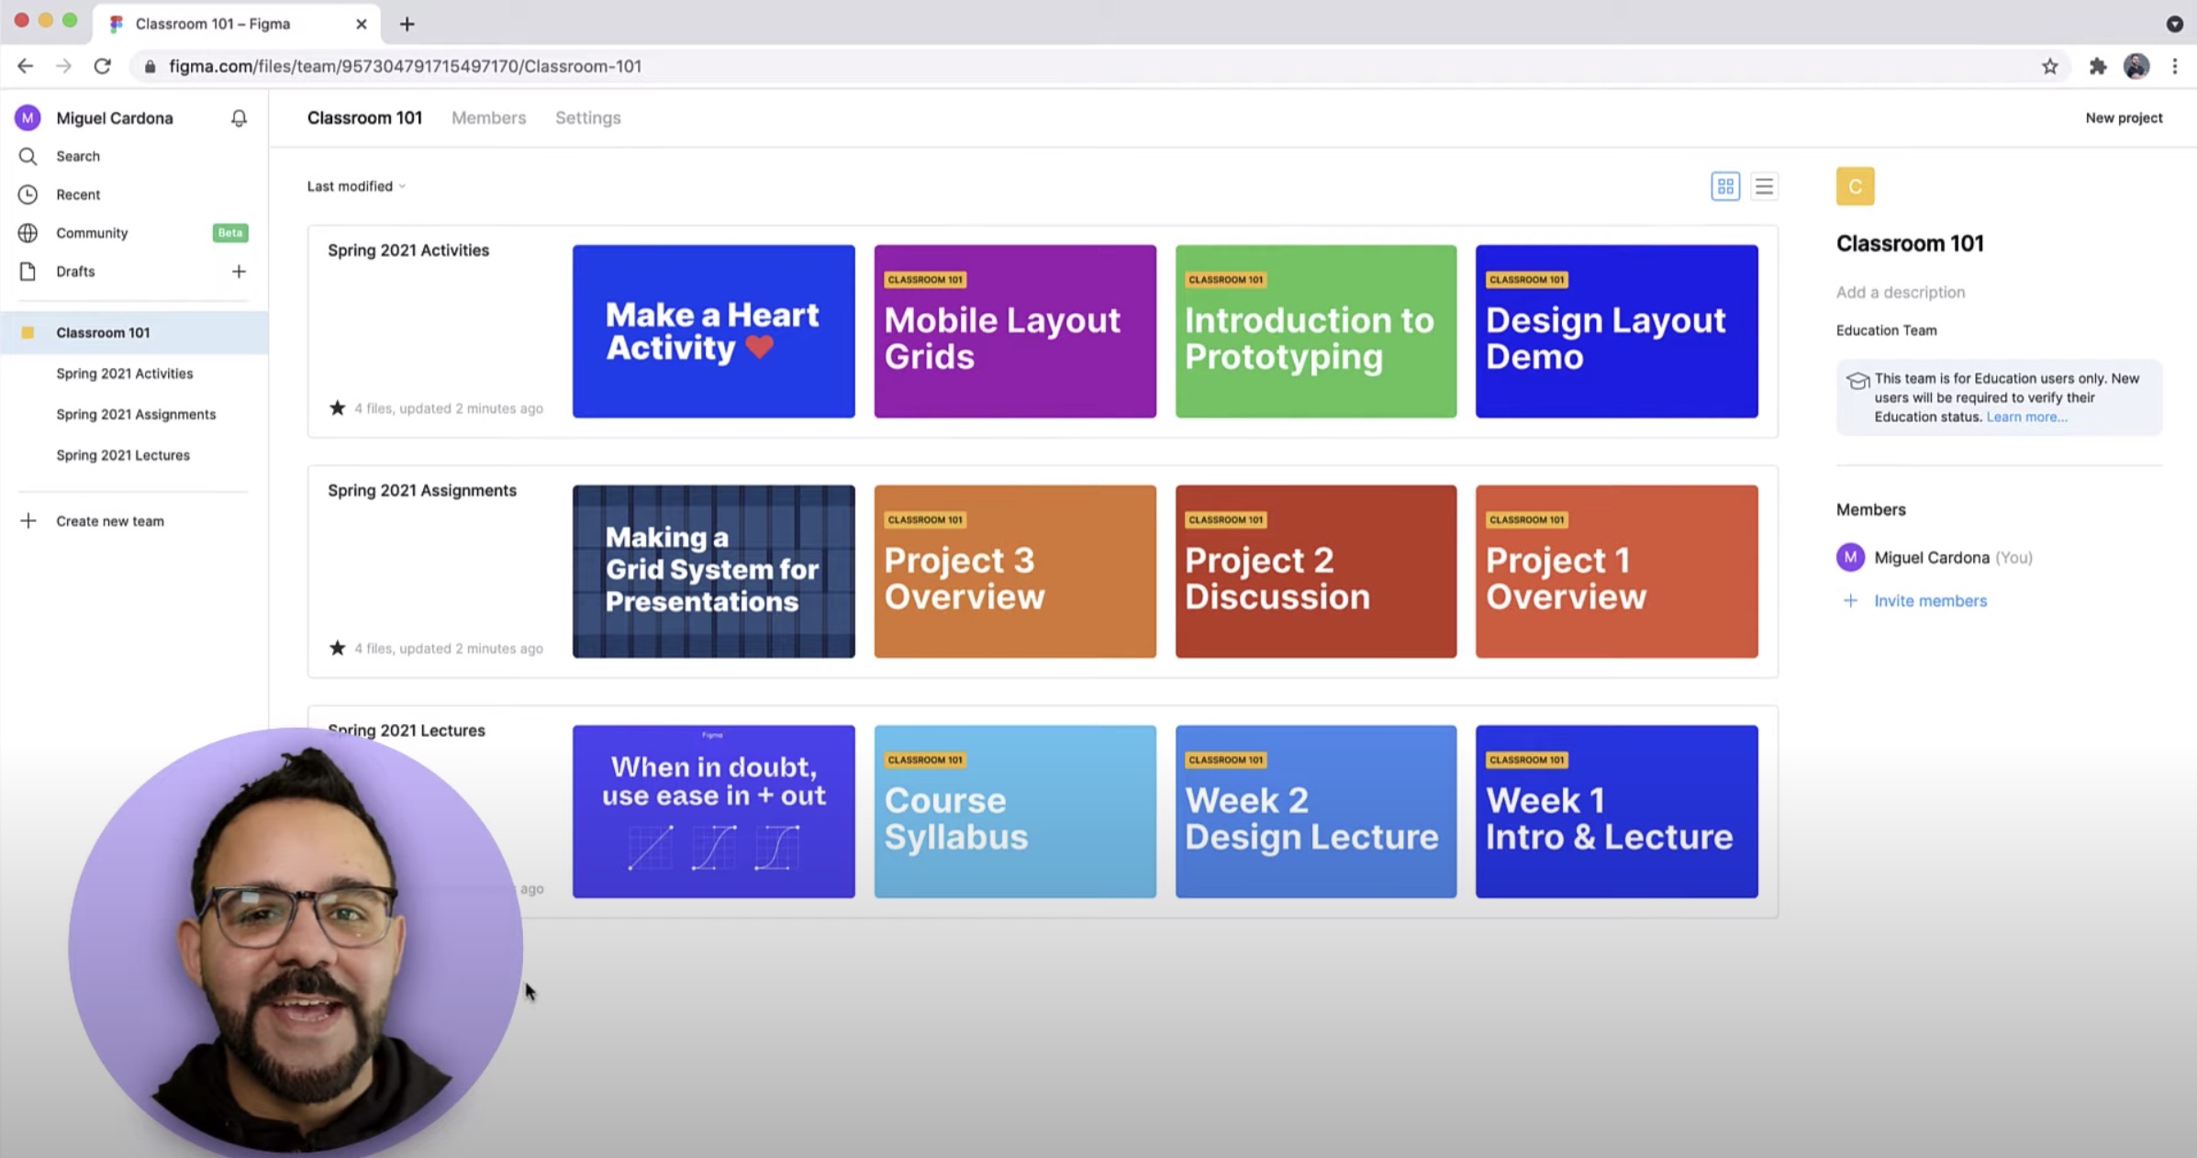2197x1158 pixels.
Task: Reload the page
Action: pyautogui.click(x=102, y=66)
